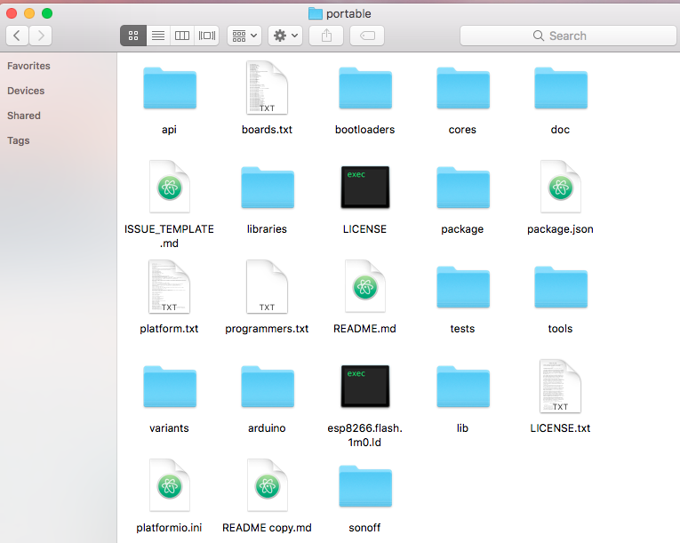Switch to icon view

[x=133, y=36]
